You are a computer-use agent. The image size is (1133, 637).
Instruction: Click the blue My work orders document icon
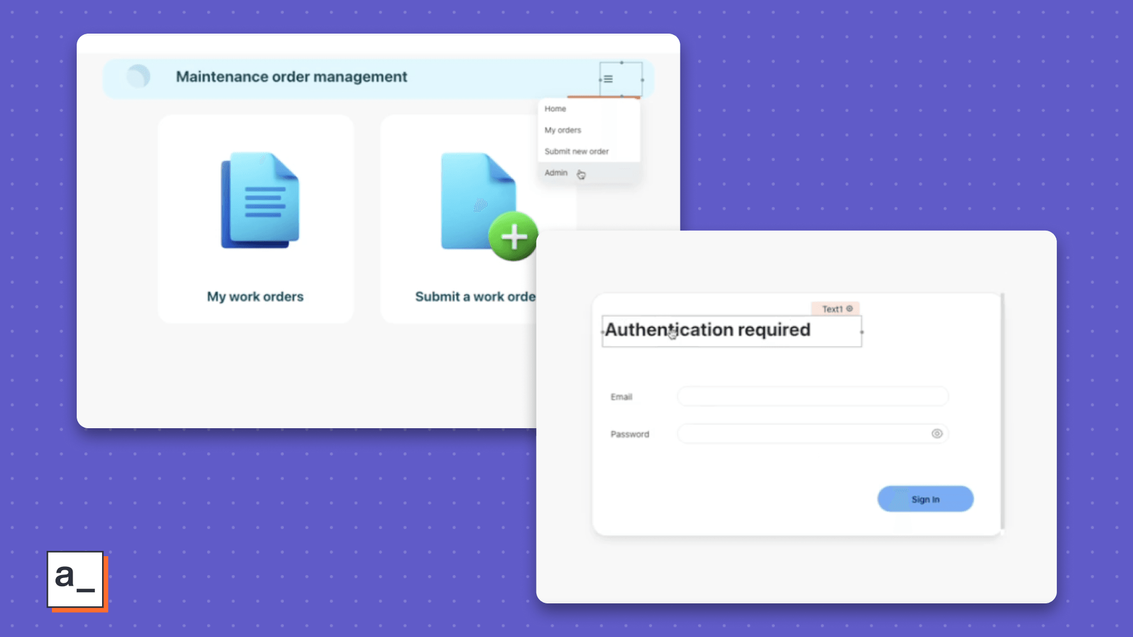pyautogui.click(x=260, y=201)
